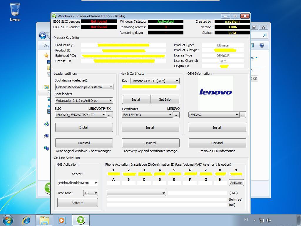Uninstall loader, restore original boot manager
This screenshot has width=301, height=226.
click(x=84, y=143)
